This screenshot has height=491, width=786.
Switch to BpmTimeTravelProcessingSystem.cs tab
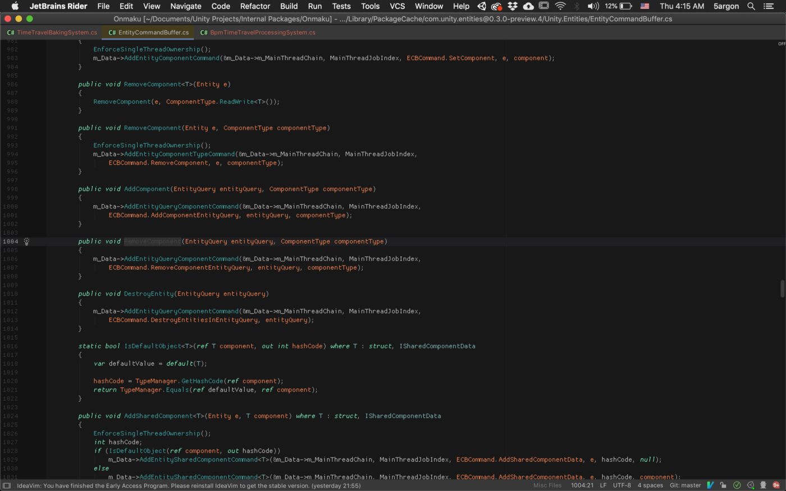pos(258,33)
